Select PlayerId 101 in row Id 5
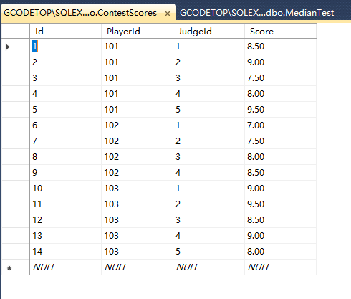 (x=138, y=110)
